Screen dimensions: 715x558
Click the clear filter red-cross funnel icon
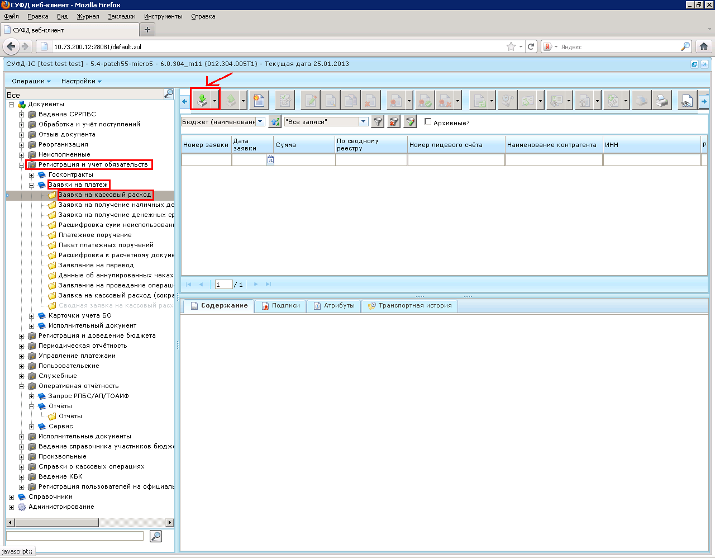(x=394, y=121)
